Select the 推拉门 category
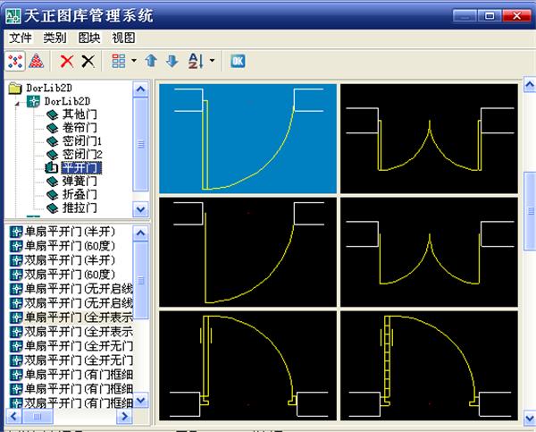Screen dimensions: 536x432 click(79, 208)
